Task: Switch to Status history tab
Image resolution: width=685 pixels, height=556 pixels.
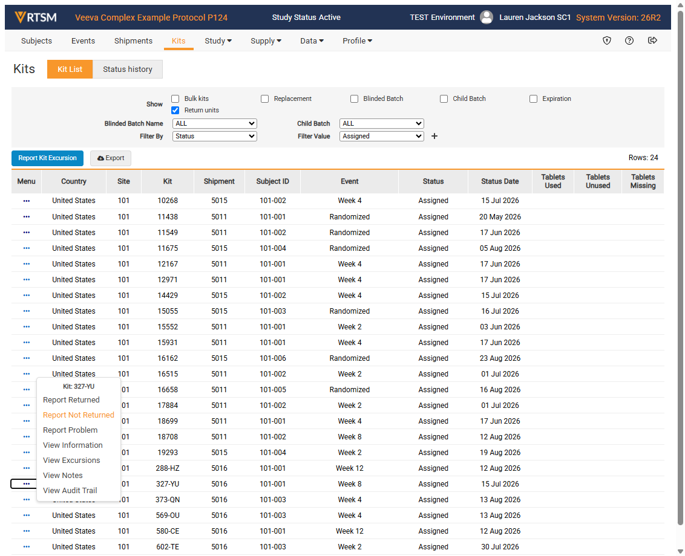Action: (x=128, y=69)
